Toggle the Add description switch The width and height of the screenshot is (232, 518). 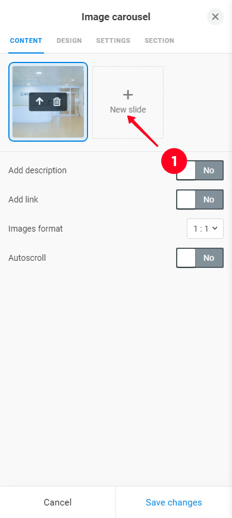tap(200, 170)
